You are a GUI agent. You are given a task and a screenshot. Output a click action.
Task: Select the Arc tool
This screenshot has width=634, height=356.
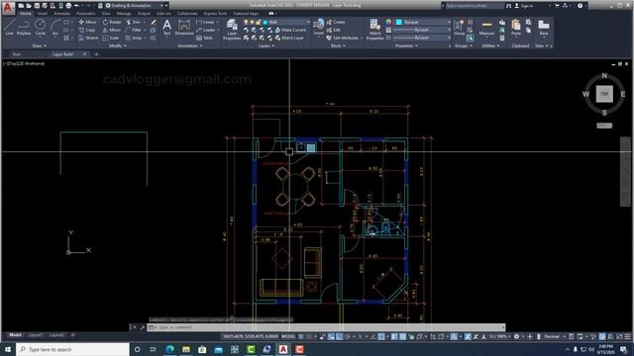[x=55, y=28]
